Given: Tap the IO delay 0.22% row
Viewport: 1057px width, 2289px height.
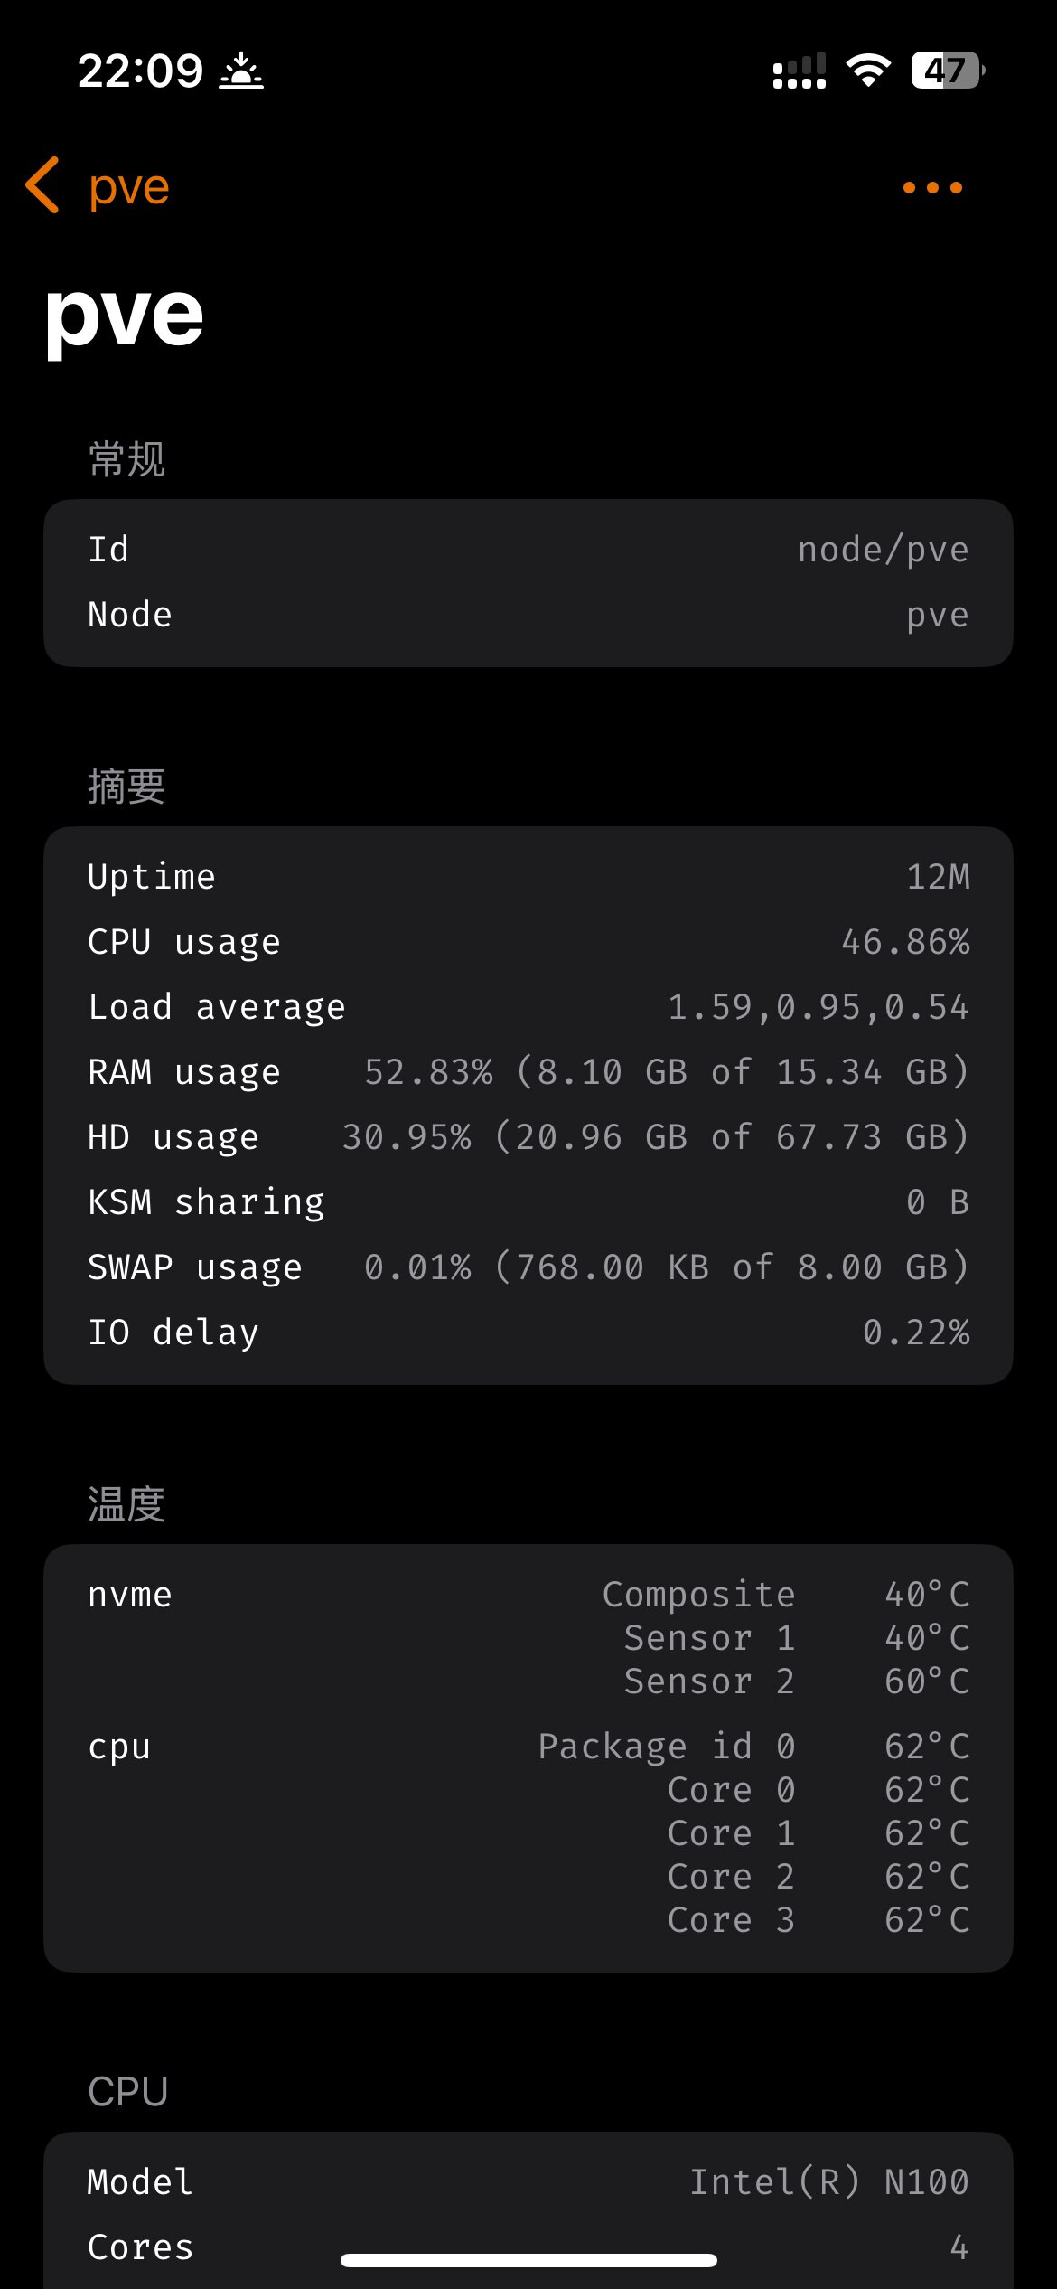Looking at the screenshot, I should (528, 1333).
